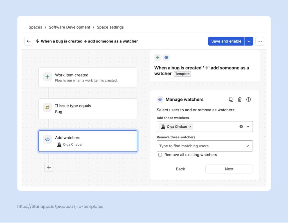Click the blue eye icon in summary panel
Screen dimensions: 288x223
tap(166, 57)
